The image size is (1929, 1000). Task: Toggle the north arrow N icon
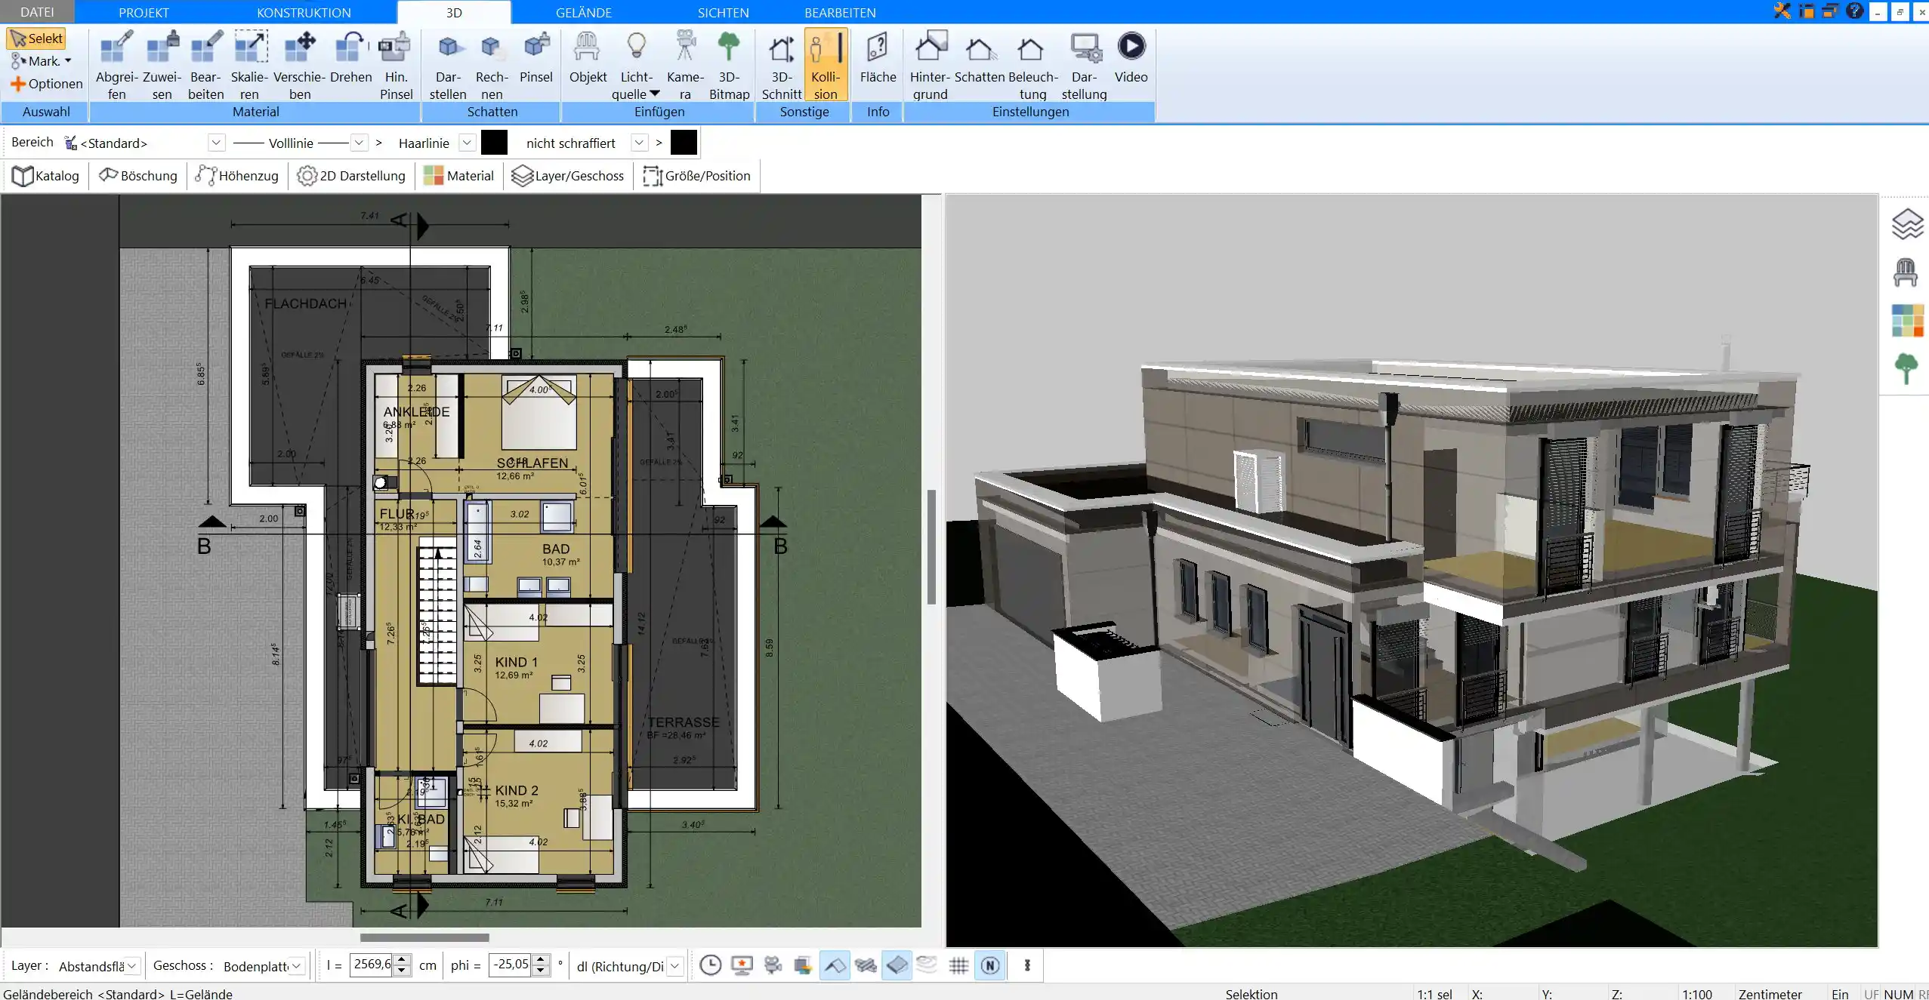tap(990, 965)
